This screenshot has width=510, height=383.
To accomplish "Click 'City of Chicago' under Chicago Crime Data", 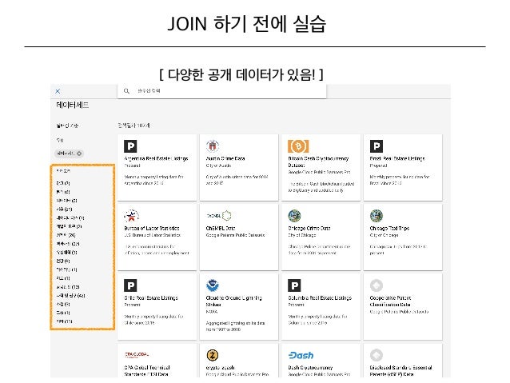I will (x=302, y=235).
